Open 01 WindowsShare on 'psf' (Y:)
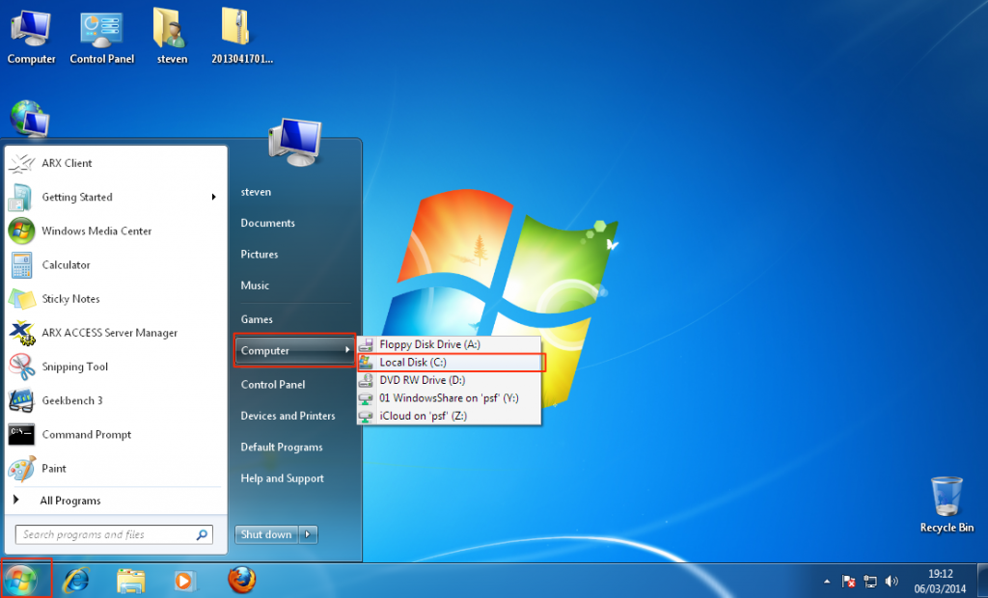This screenshot has height=598, width=988. click(x=450, y=398)
